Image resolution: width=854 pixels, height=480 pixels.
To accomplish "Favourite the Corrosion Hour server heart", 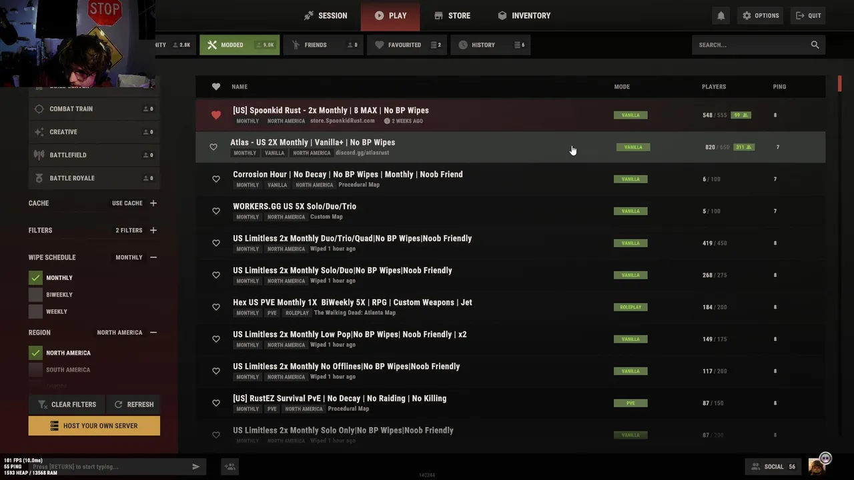I will pos(216,179).
